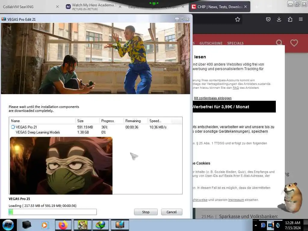Open the Firefox hamburger menu

[x=301, y=19]
